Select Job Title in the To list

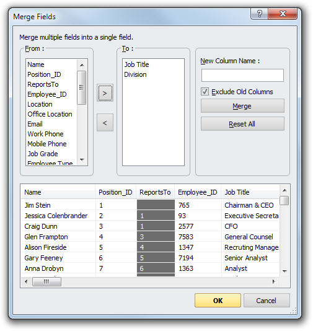pyautogui.click(x=136, y=64)
